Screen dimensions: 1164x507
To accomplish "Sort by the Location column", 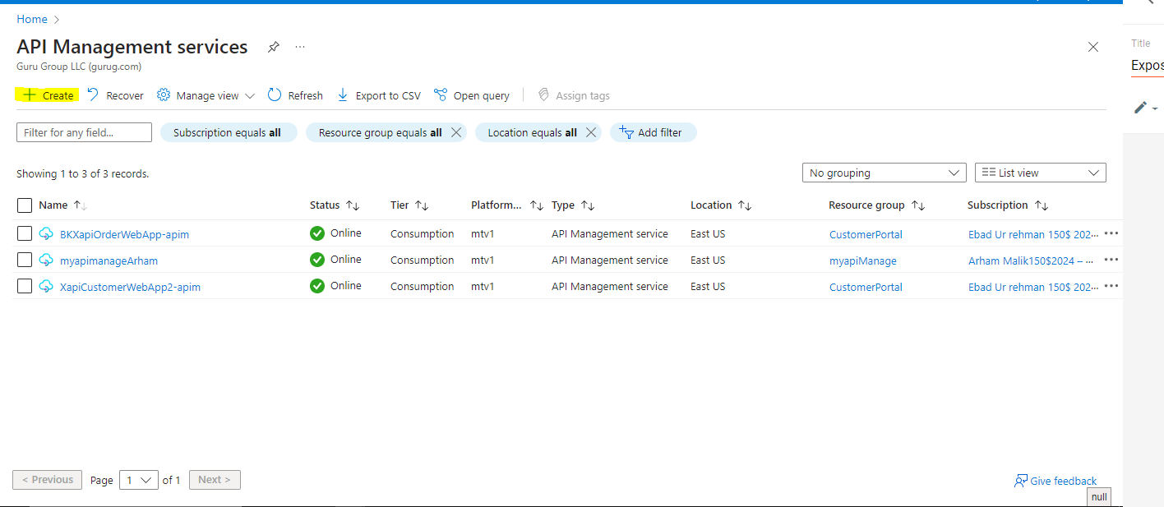I will pyautogui.click(x=721, y=205).
